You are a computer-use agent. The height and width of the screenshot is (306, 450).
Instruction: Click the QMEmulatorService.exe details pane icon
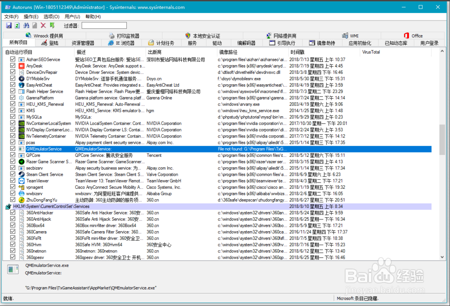pyautogui.click(x=13, y=269)
